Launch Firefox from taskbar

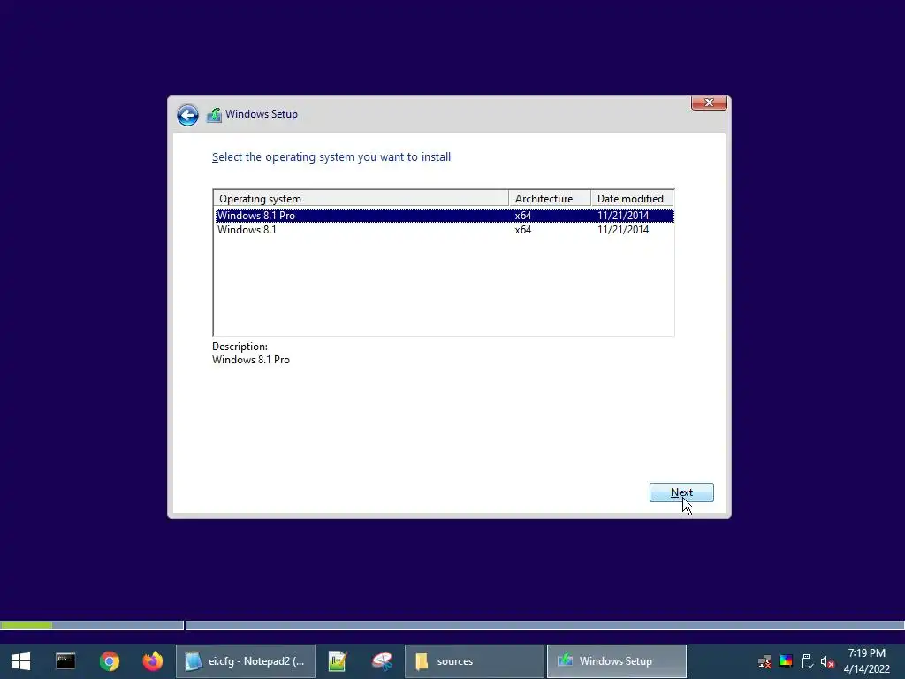point(153,661)
